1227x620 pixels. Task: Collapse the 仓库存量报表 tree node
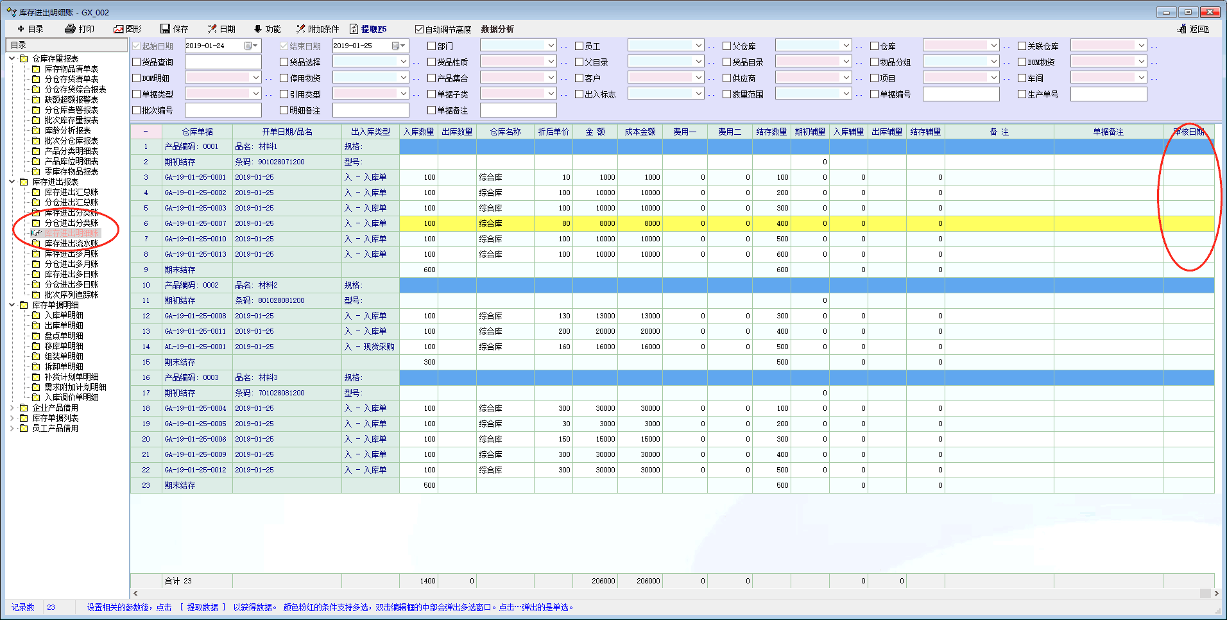[x=12, y=58]
